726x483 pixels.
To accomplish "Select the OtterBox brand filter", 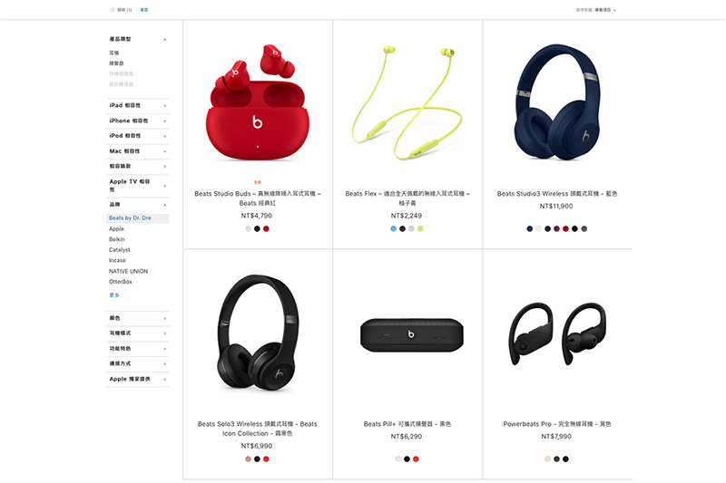I will tap(121, 282).
